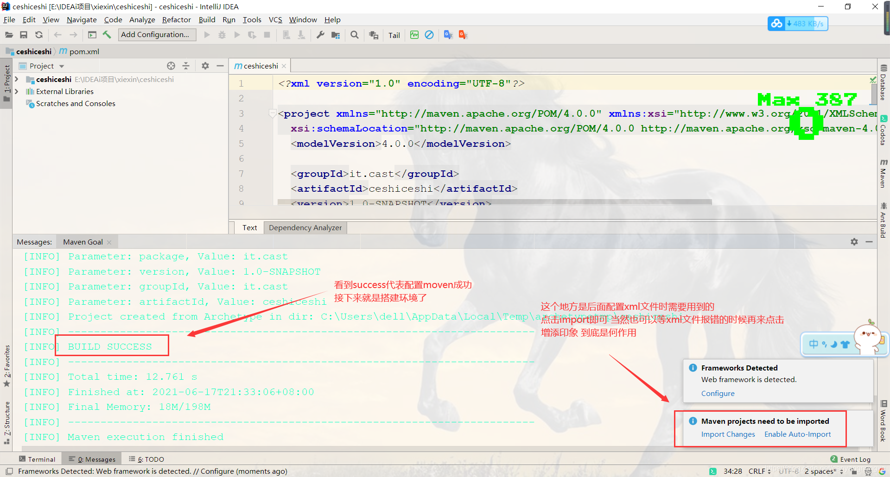Hide the Project panel with minus icon

220,66
